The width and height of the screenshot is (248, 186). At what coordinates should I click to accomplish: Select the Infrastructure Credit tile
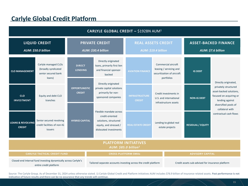(x=139, y=98)
